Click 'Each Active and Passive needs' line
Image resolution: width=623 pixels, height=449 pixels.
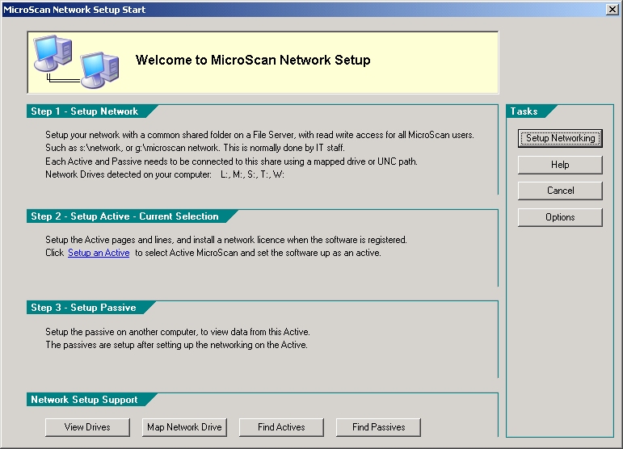(x=231, y=162)
